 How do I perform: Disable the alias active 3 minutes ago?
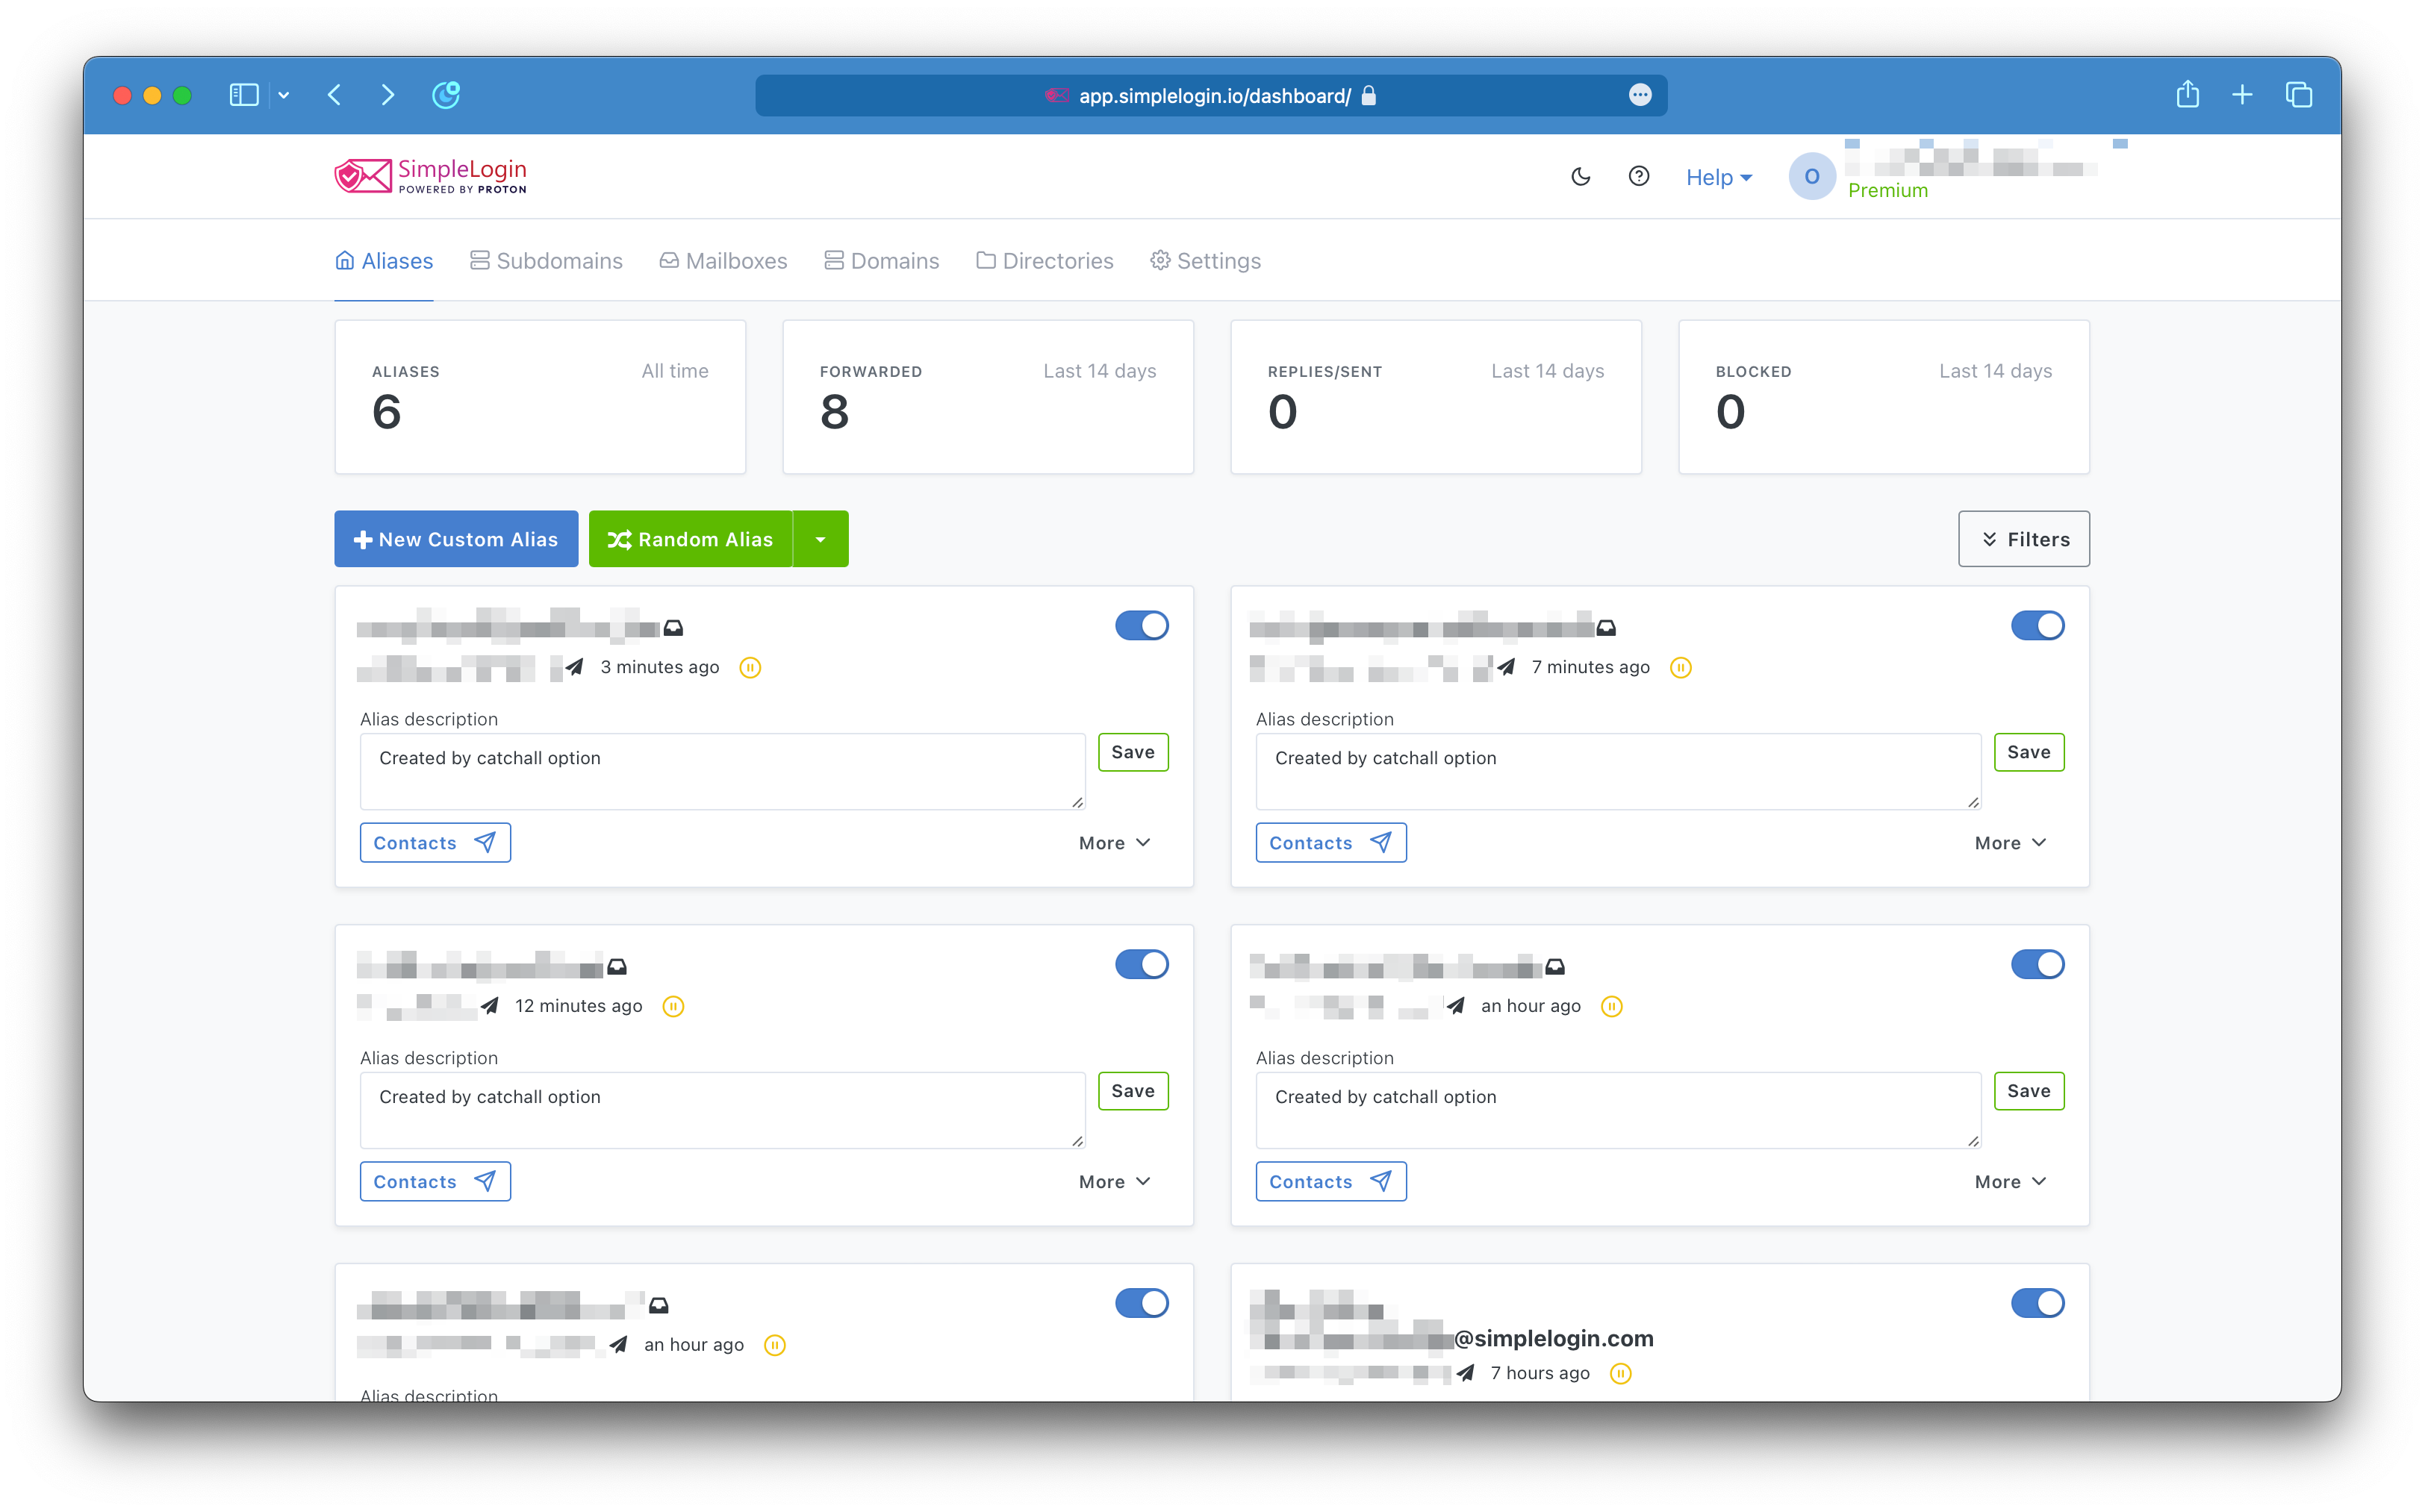(x=1142, y=626)
